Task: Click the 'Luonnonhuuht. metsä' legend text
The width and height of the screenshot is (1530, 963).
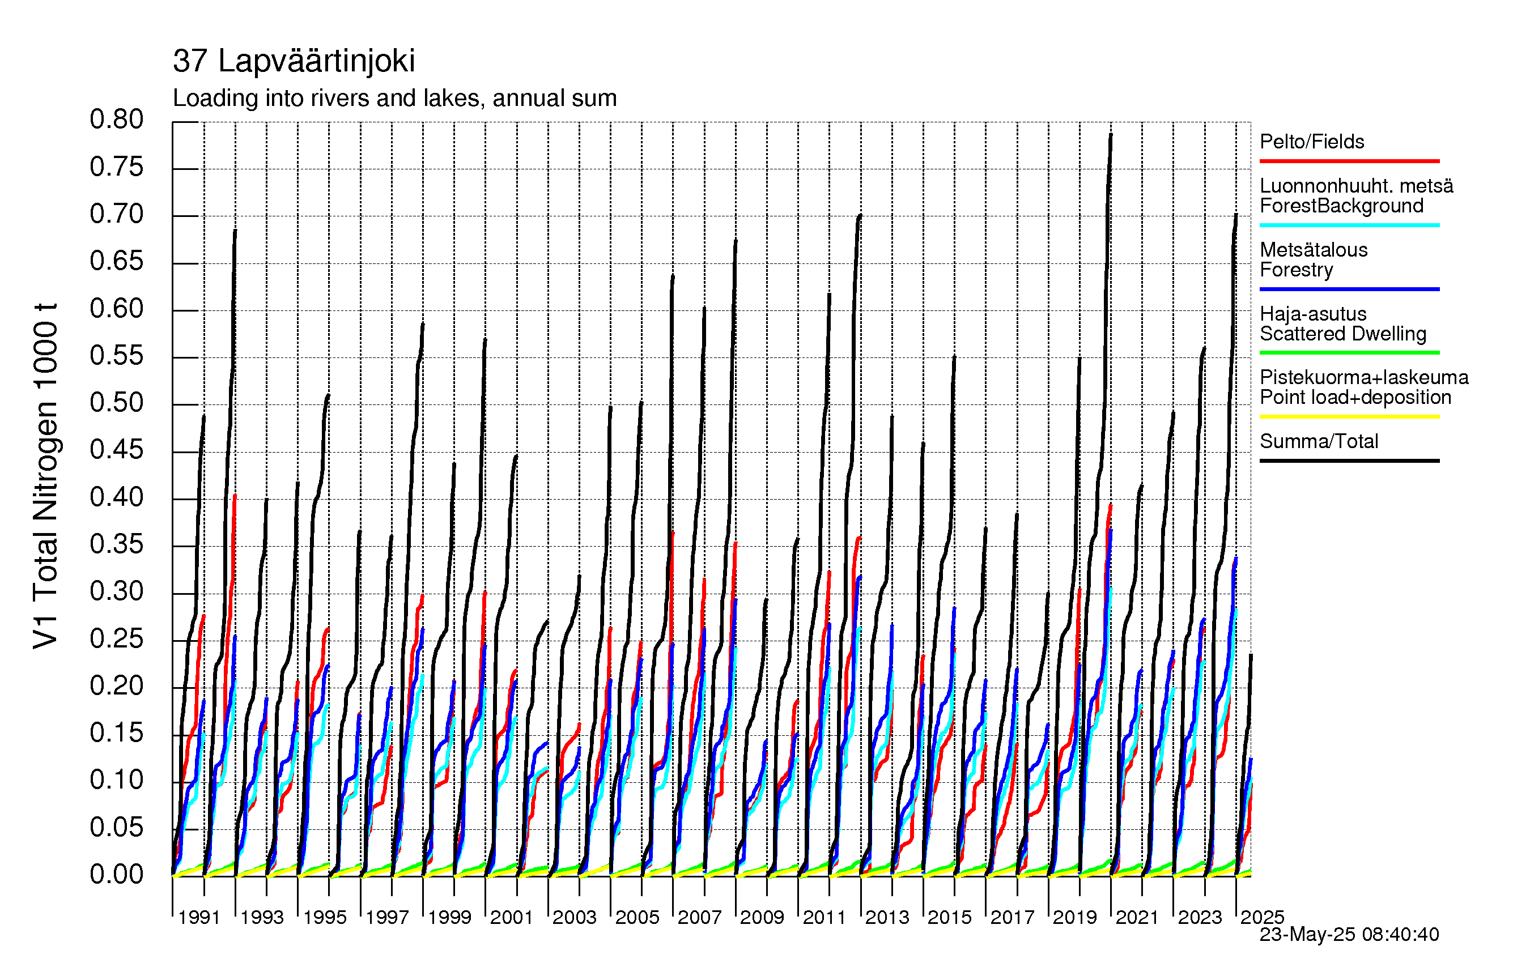Action: tap(1357, 186)
